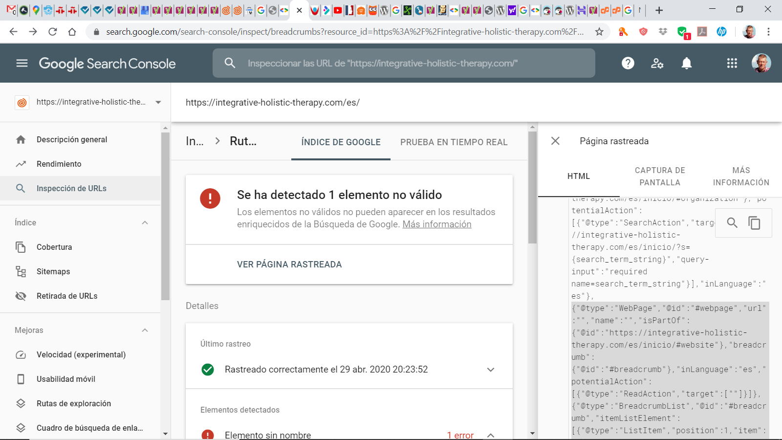
Task: Open a new browser tab
Action: [x=659, y=10]
